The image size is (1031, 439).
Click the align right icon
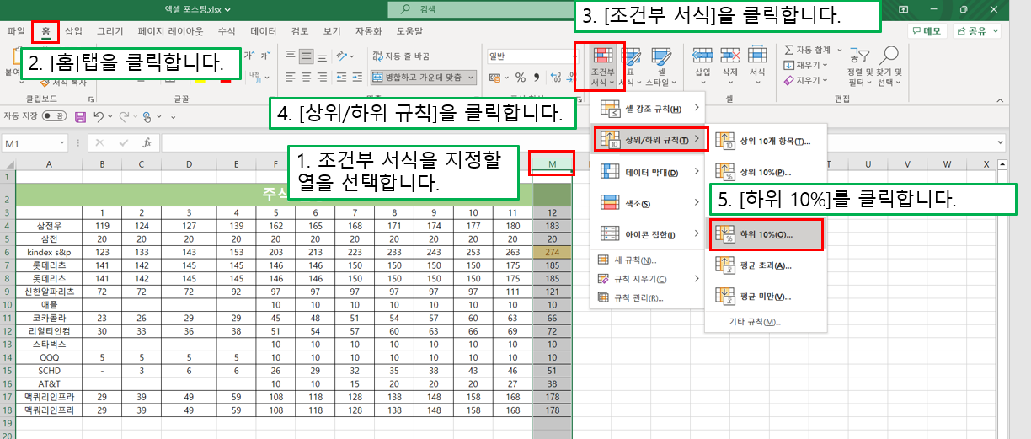point(324,78)
